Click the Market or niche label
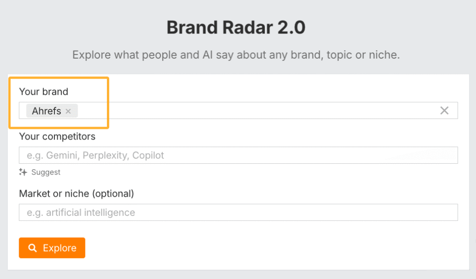476x279 pixels. [x=75, y=193]
